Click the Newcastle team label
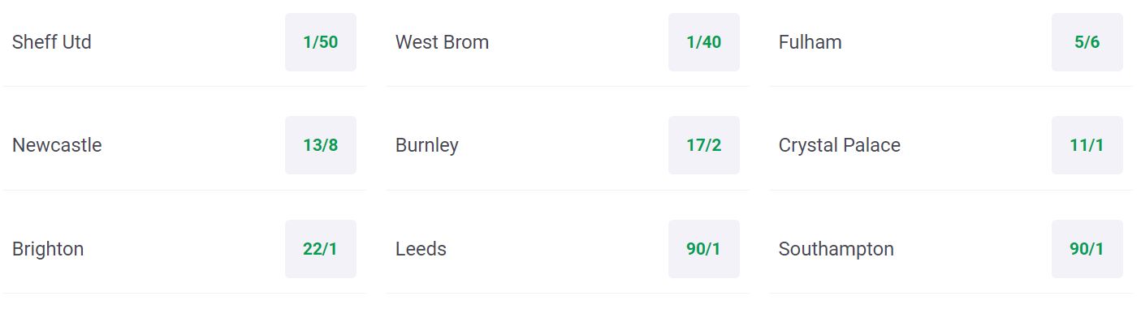 [57, 145]
